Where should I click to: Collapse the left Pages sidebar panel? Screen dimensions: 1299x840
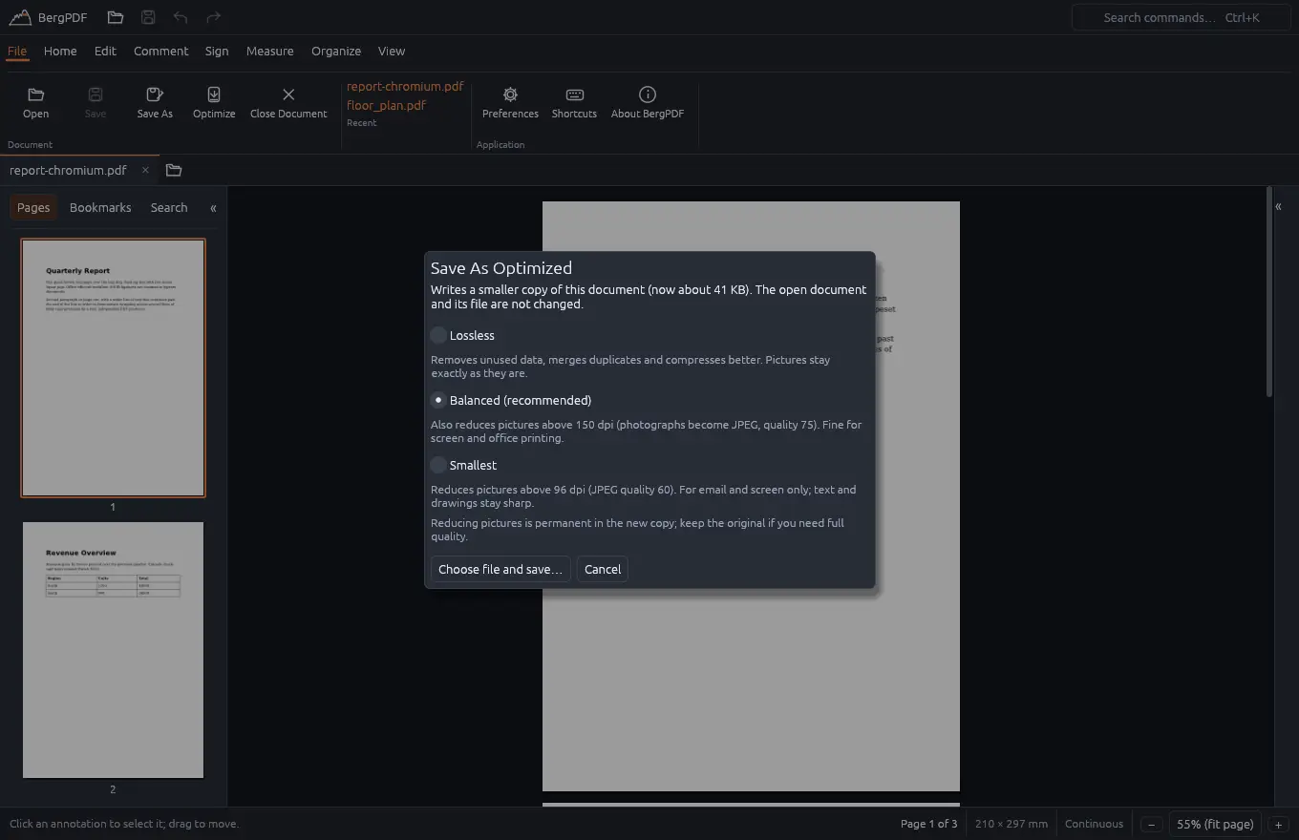tap(213, 207)
